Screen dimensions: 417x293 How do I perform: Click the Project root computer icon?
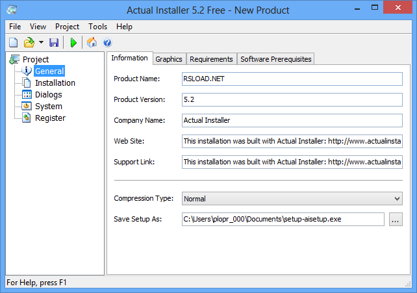(14, 59)
